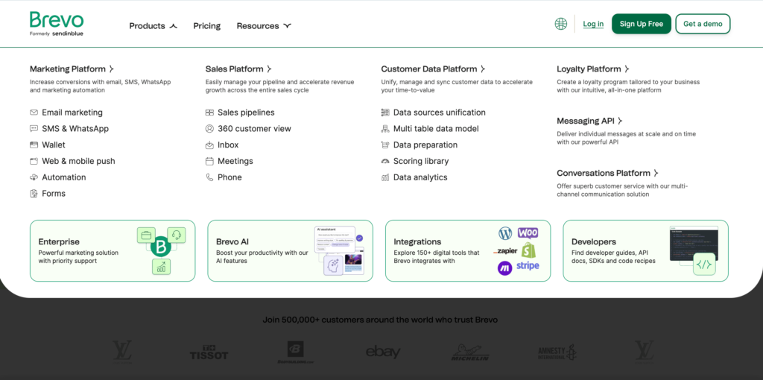Click the Data analytics chart icon
The image size is (763, 380).
[x=385, y=177]
